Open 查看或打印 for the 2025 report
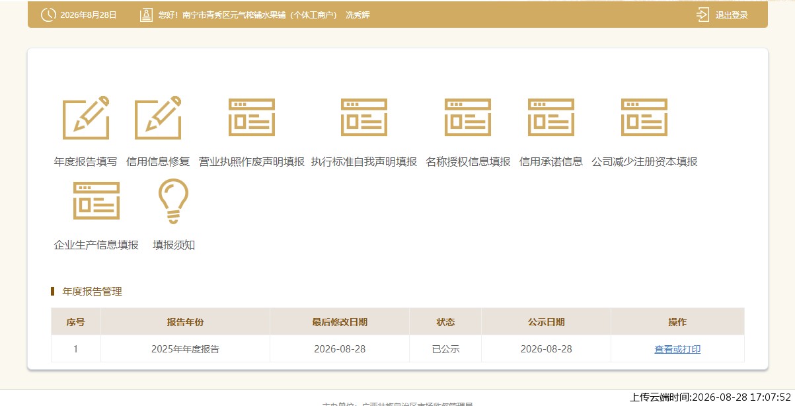 (x=677, y=349)
